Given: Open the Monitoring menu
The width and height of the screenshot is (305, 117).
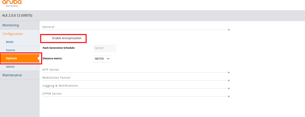Looking at the screenshot, I should pos(20,25).
